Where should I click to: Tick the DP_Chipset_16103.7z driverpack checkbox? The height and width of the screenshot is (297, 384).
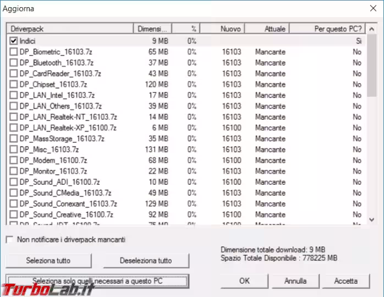tap(14, 84)
